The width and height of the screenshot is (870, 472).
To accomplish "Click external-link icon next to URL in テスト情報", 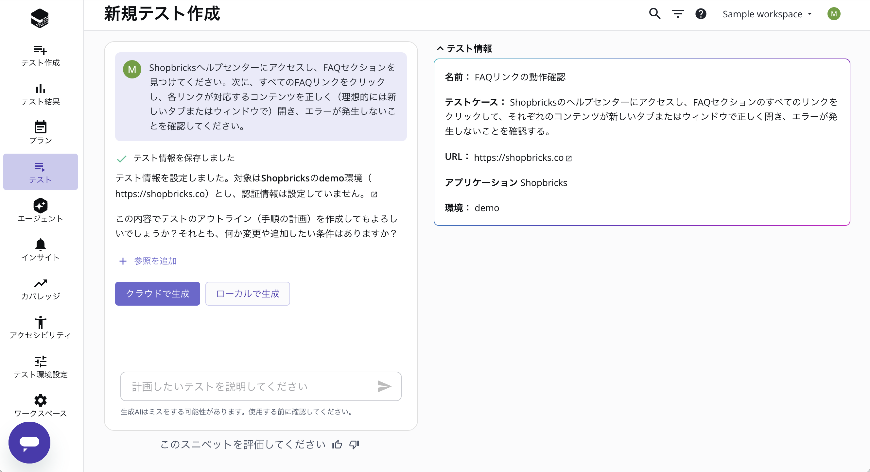I will pyautogui.click(x=569, y=158).
